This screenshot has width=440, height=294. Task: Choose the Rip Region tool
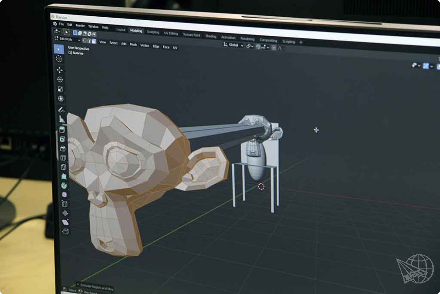(x=66, y=231)
